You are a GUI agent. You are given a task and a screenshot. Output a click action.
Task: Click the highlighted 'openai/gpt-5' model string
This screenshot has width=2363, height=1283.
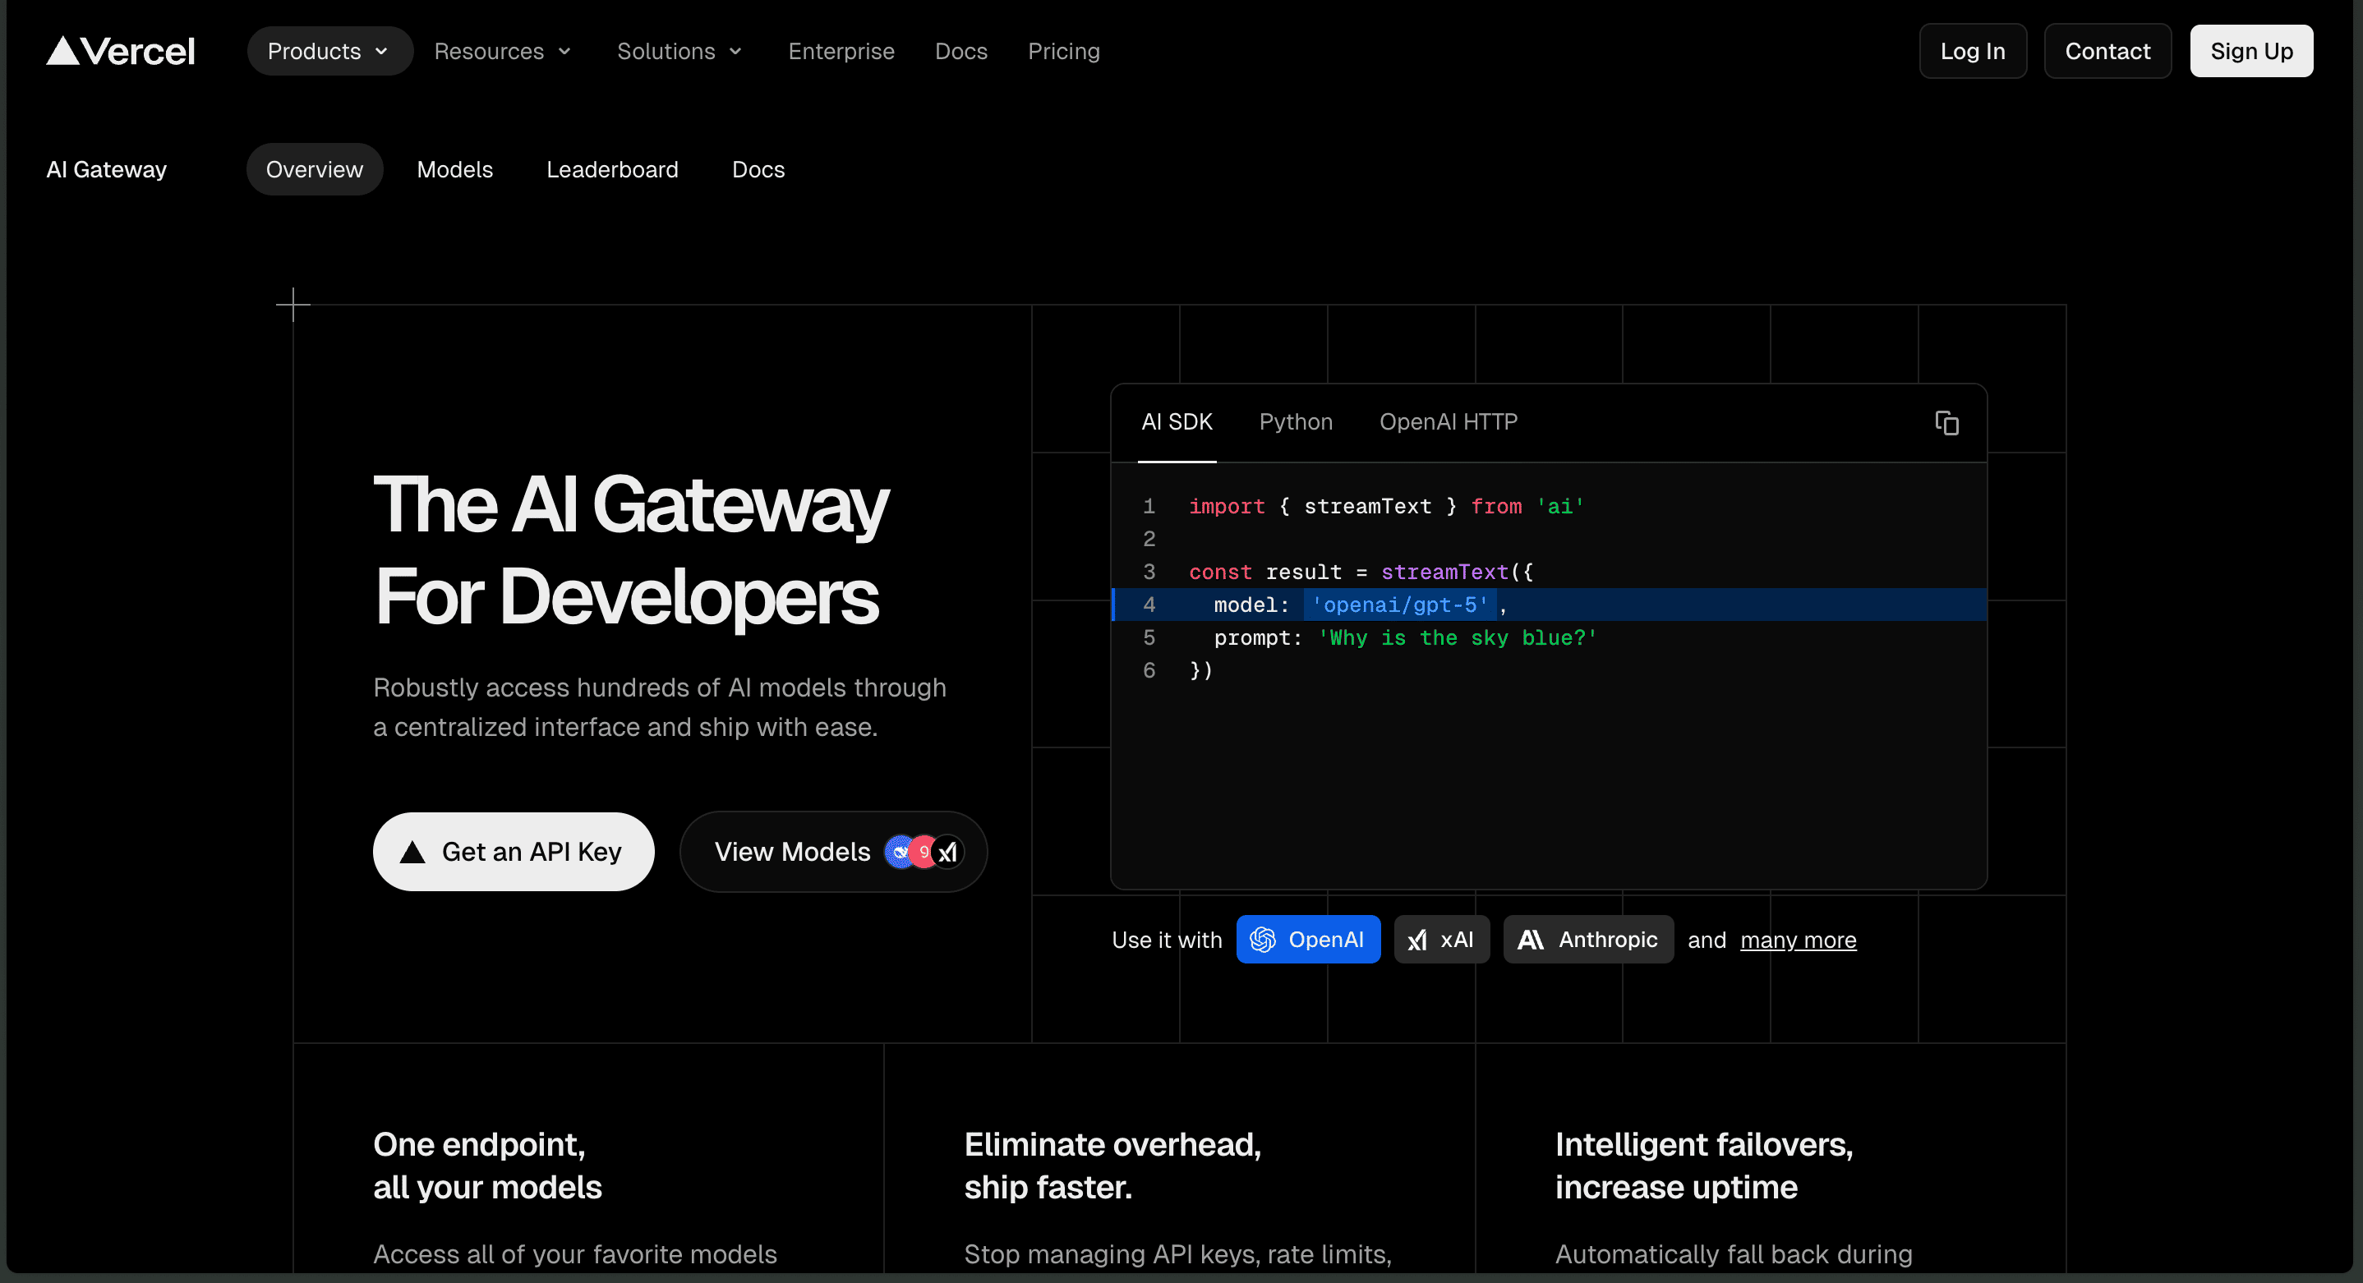pyautogui.click(x=1399, y=605)
